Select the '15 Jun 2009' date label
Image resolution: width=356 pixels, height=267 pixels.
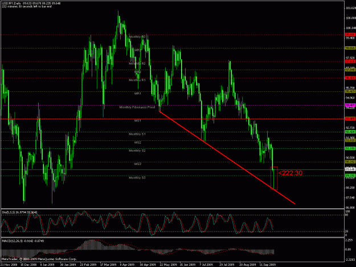[187, 265]
